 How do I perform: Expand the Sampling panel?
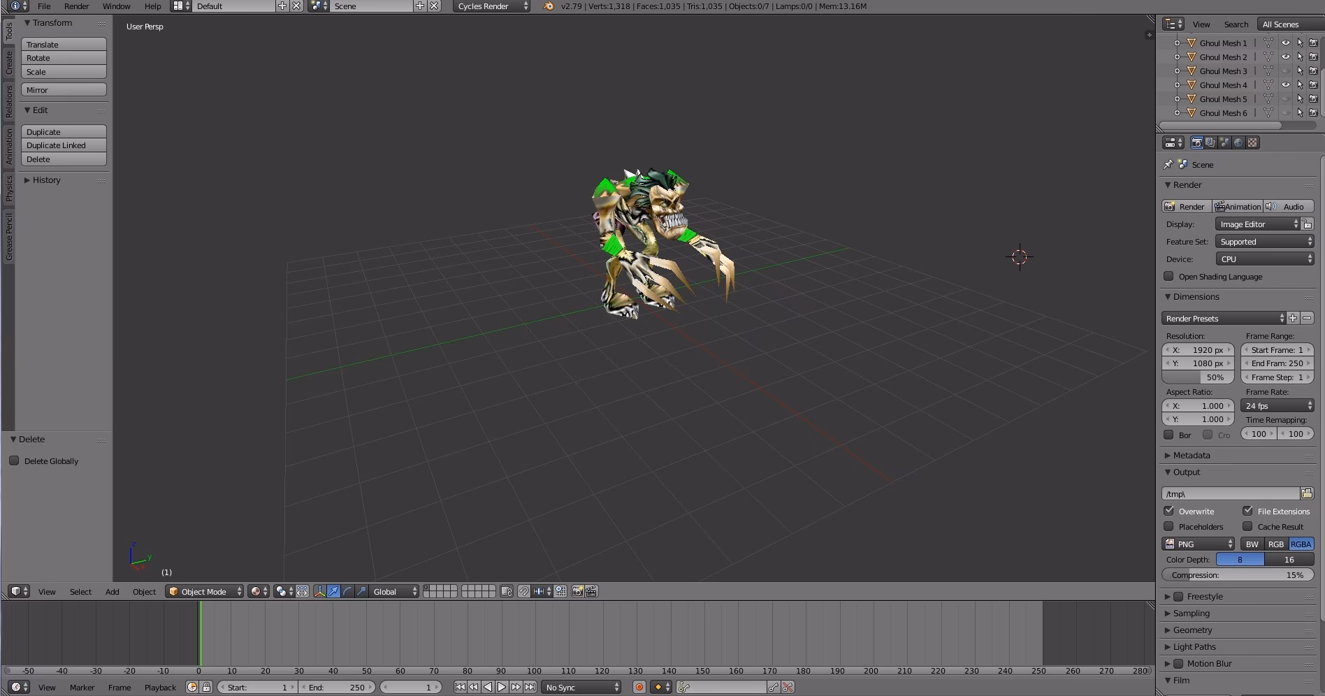point(1191,613)
